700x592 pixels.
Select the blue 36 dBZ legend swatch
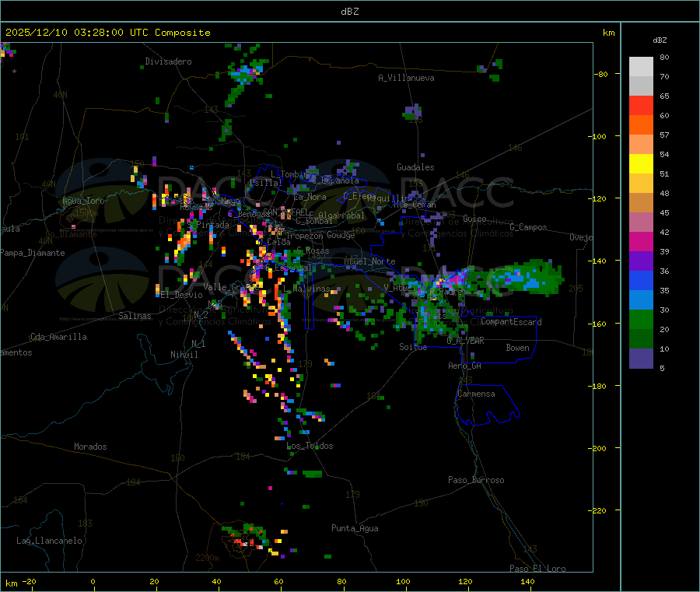(x=641, y=280)
